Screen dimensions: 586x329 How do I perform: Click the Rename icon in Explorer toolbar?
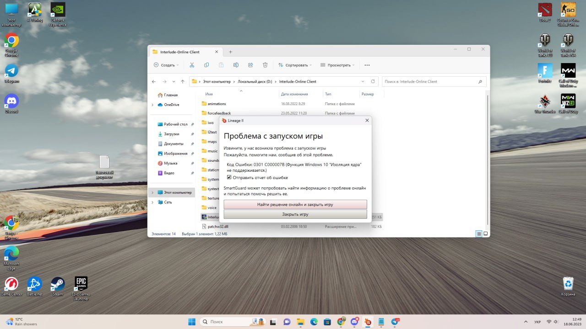(236, 65)
